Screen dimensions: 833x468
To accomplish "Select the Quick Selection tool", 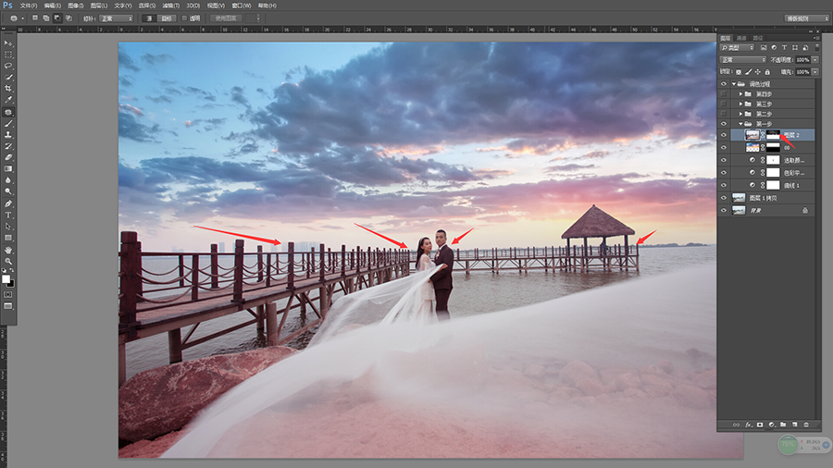I will pos(8,77).
